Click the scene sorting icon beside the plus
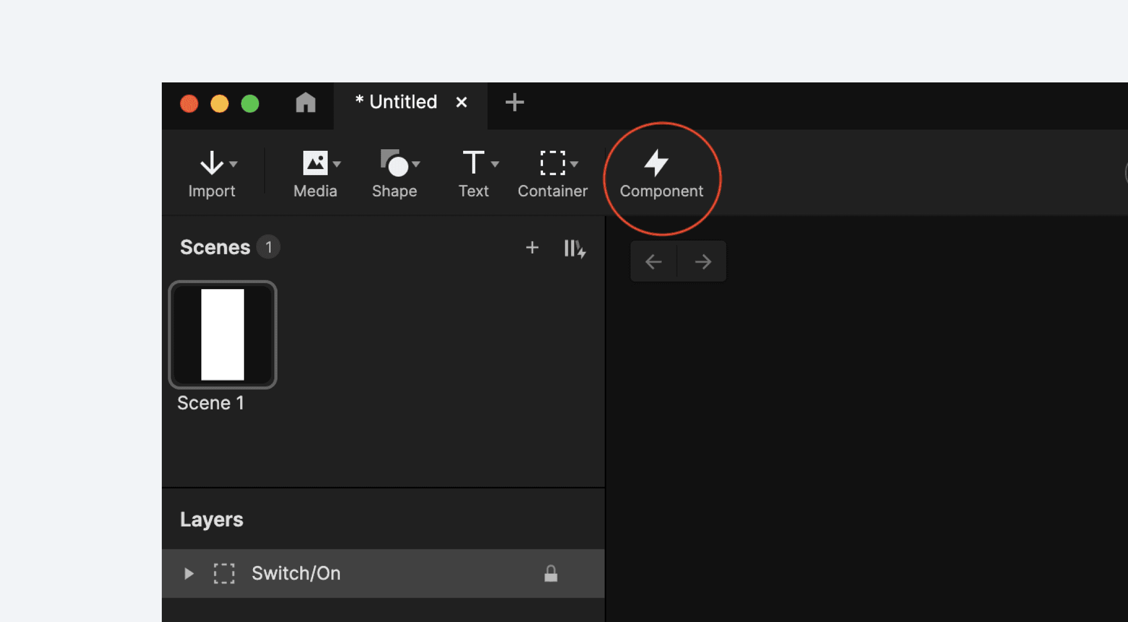 574,248
